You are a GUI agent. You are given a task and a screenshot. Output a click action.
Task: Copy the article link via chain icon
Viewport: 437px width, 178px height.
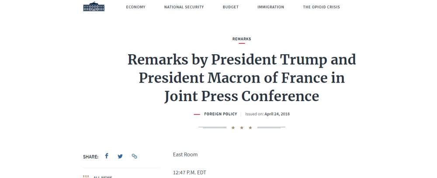pyautogui.click(x=134, y=156)
